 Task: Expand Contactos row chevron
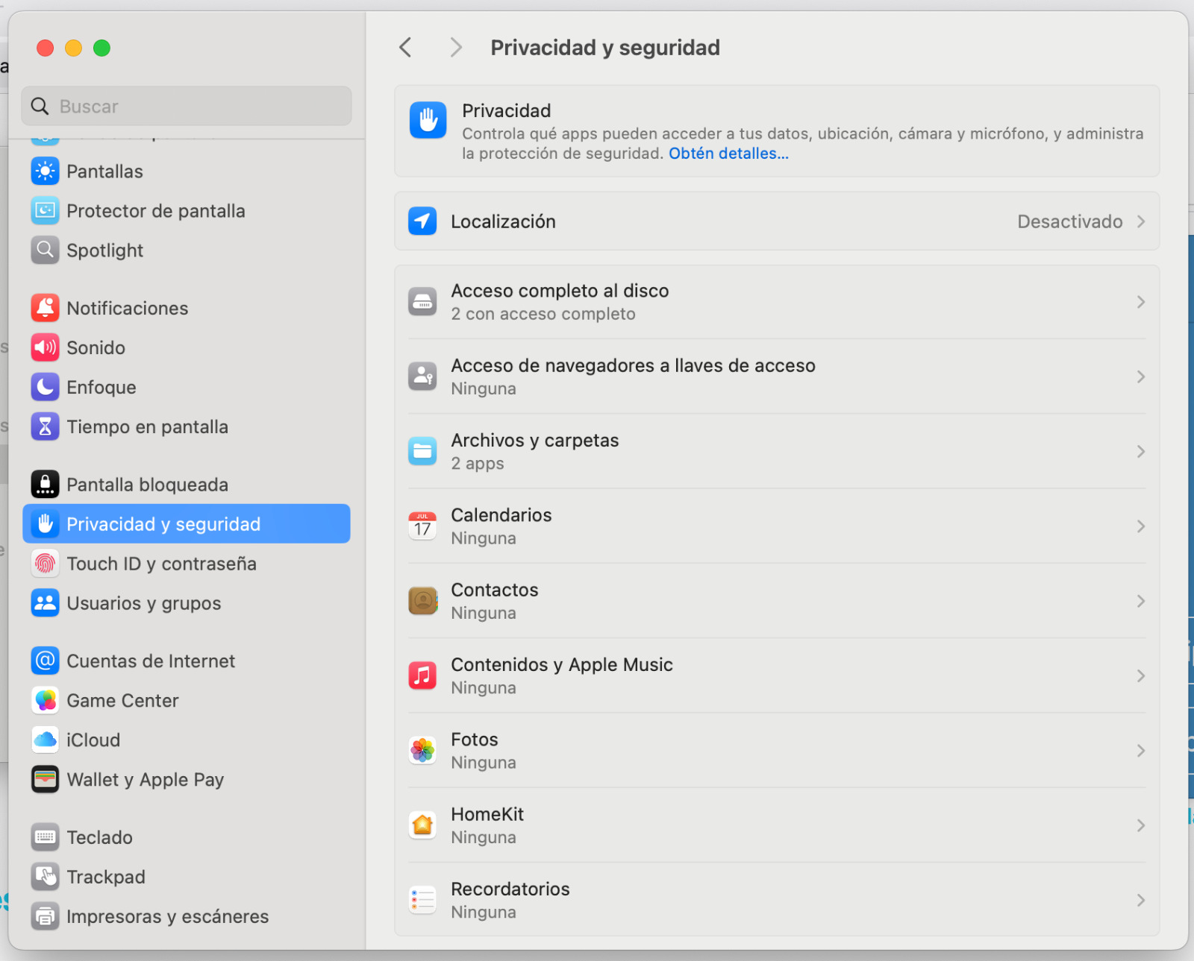pyautogui.click(x=1140, y=601)
